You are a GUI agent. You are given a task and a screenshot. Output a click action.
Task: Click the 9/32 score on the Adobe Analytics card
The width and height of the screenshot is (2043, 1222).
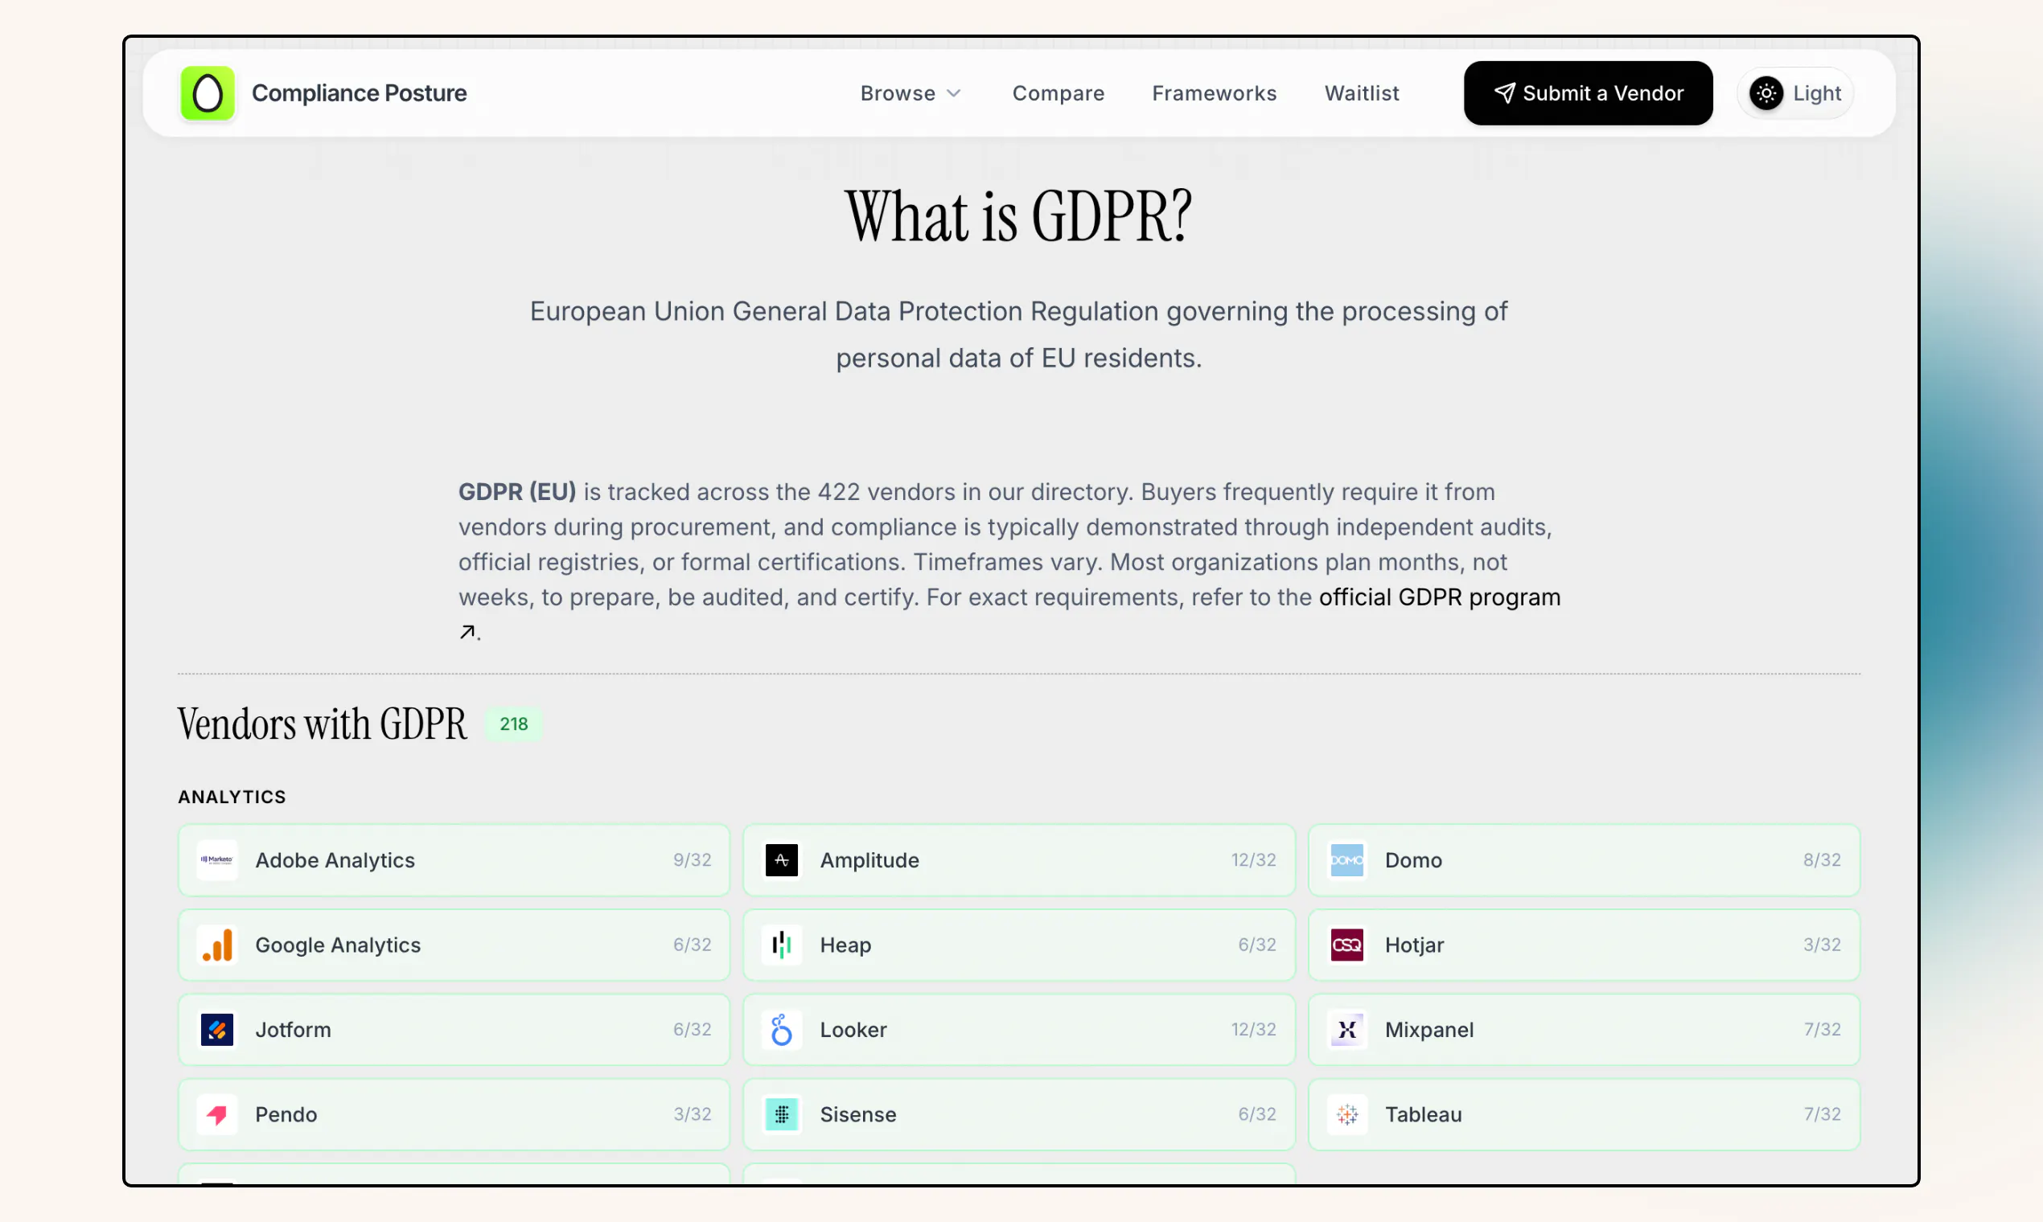click(x=692, y=859)
